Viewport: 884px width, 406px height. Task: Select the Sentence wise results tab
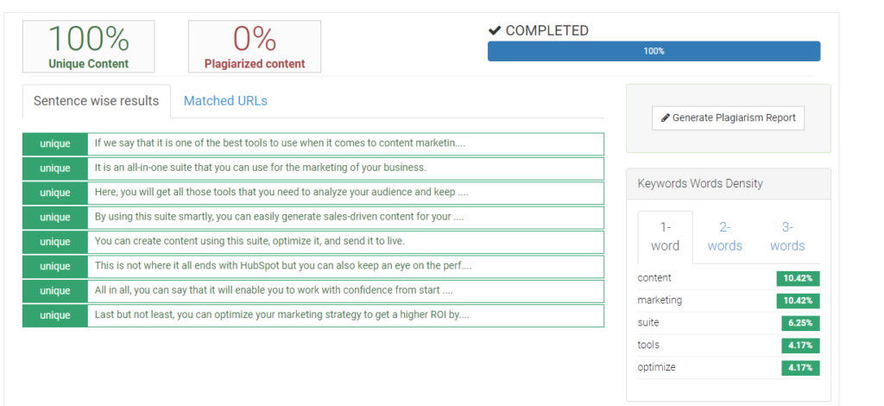pos(96,101)
